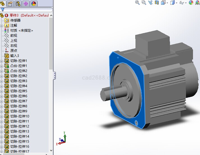
Task: Click the feature tree filter input field
Action: (x=28, y=10)
